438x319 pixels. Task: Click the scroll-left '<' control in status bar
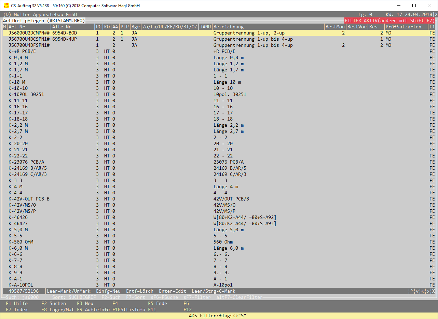(x=423, y=291)
